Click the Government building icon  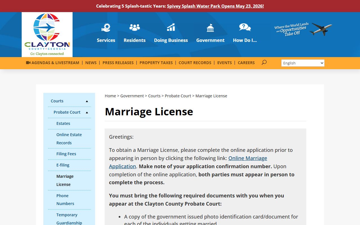click(x=210, y=28)
